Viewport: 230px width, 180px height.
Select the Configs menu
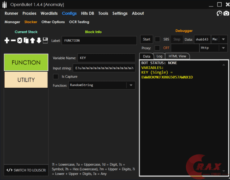(x=69, y=13)
